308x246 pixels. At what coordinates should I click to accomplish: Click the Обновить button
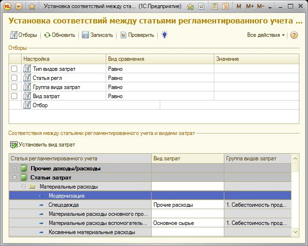point(59,35)
